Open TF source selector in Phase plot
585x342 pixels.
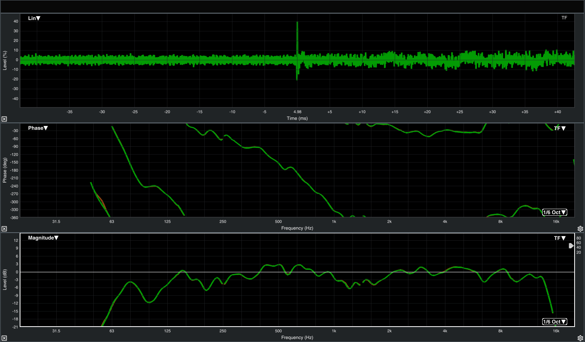click(x=560, y=128)
